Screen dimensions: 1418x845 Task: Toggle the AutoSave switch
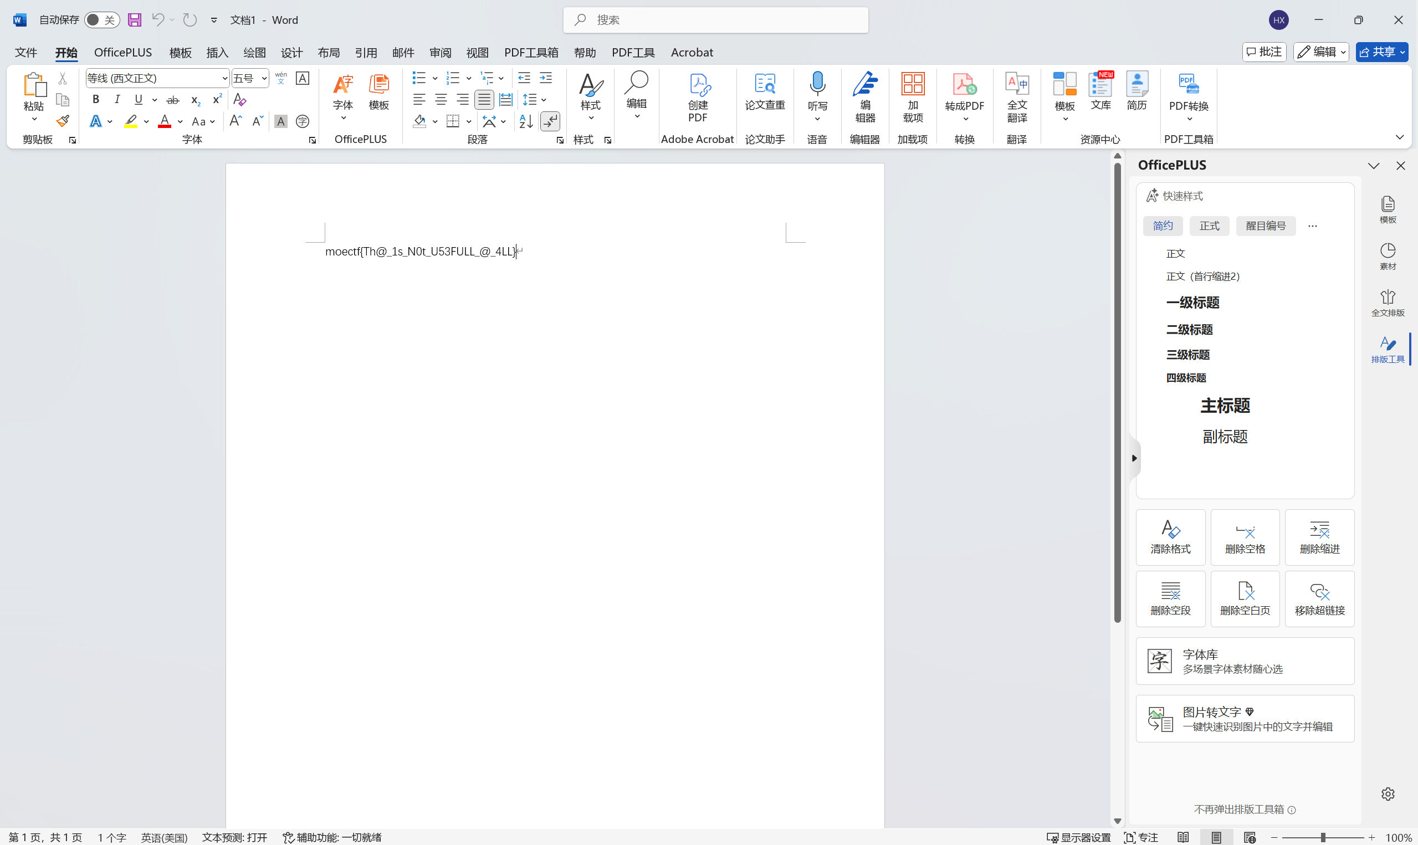(x=102, y=20)
